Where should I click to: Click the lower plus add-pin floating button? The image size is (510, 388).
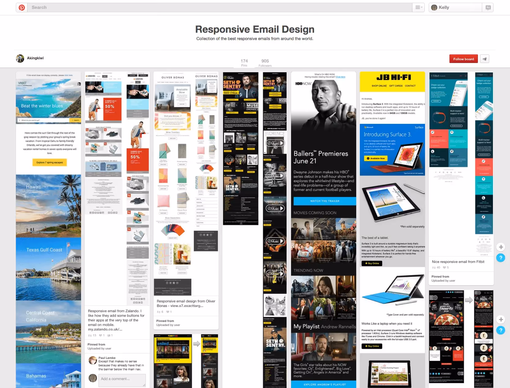point(501,320)
